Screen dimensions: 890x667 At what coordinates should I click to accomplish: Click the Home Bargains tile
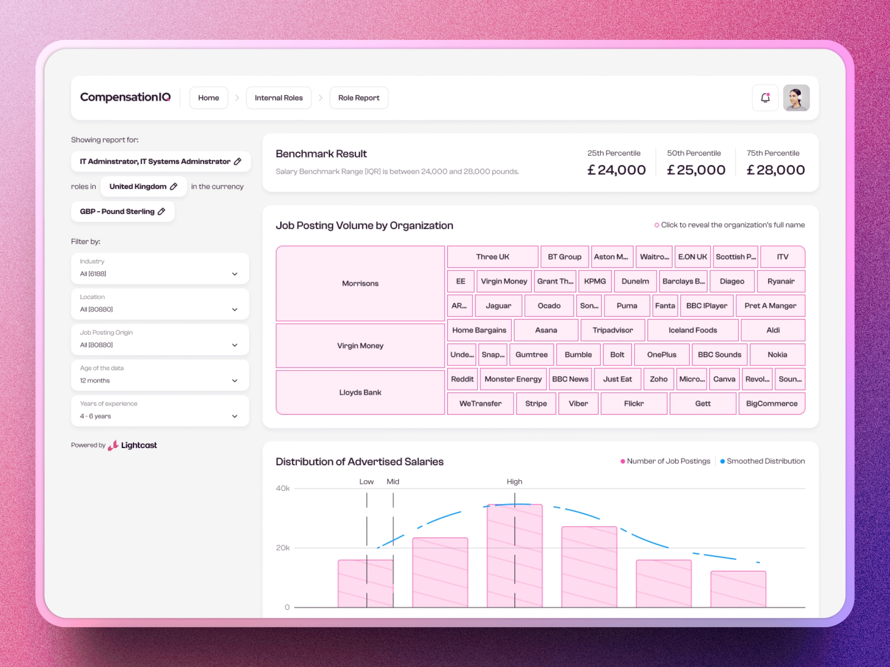click(479, 330)
